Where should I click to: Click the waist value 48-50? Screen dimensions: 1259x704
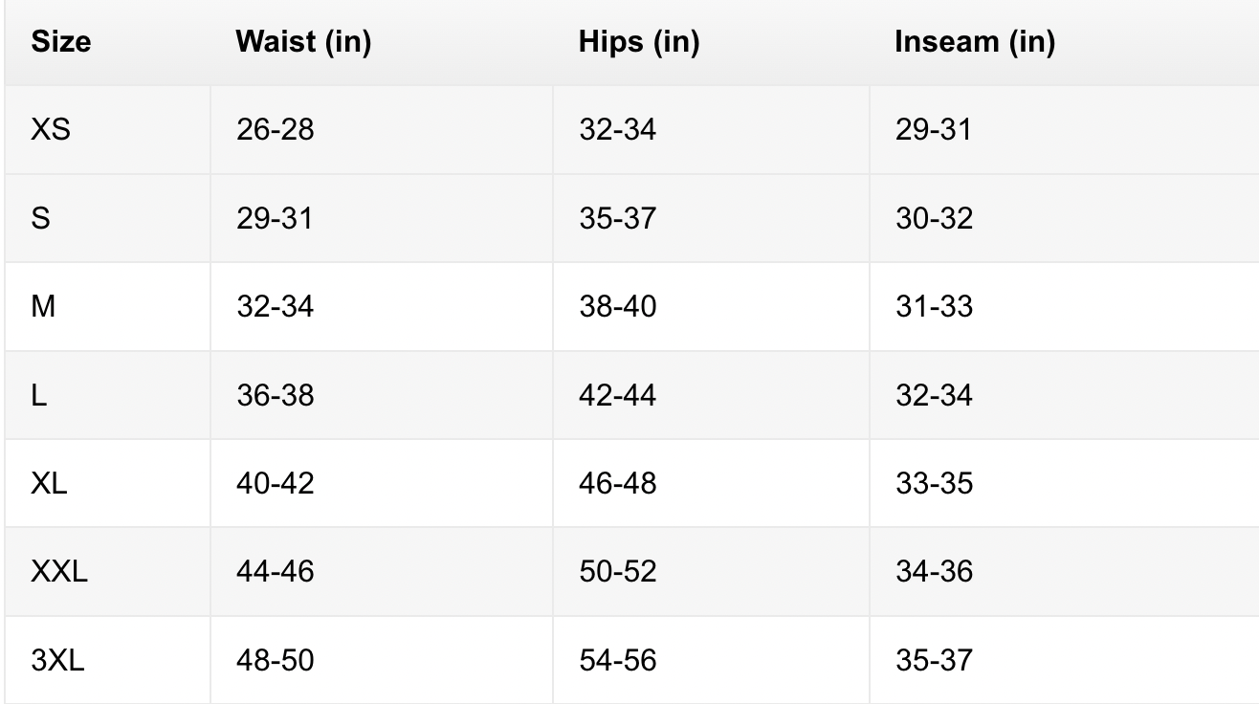[275, 660]
